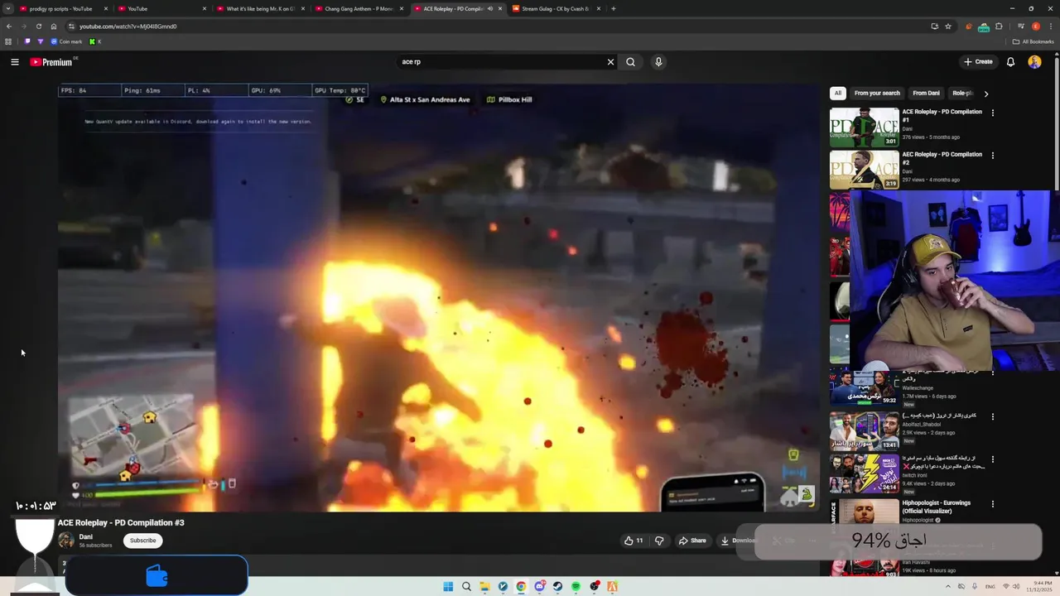The image size is (1060, 596).
Task: Dislike the video
Action: [x=659, y=541]
